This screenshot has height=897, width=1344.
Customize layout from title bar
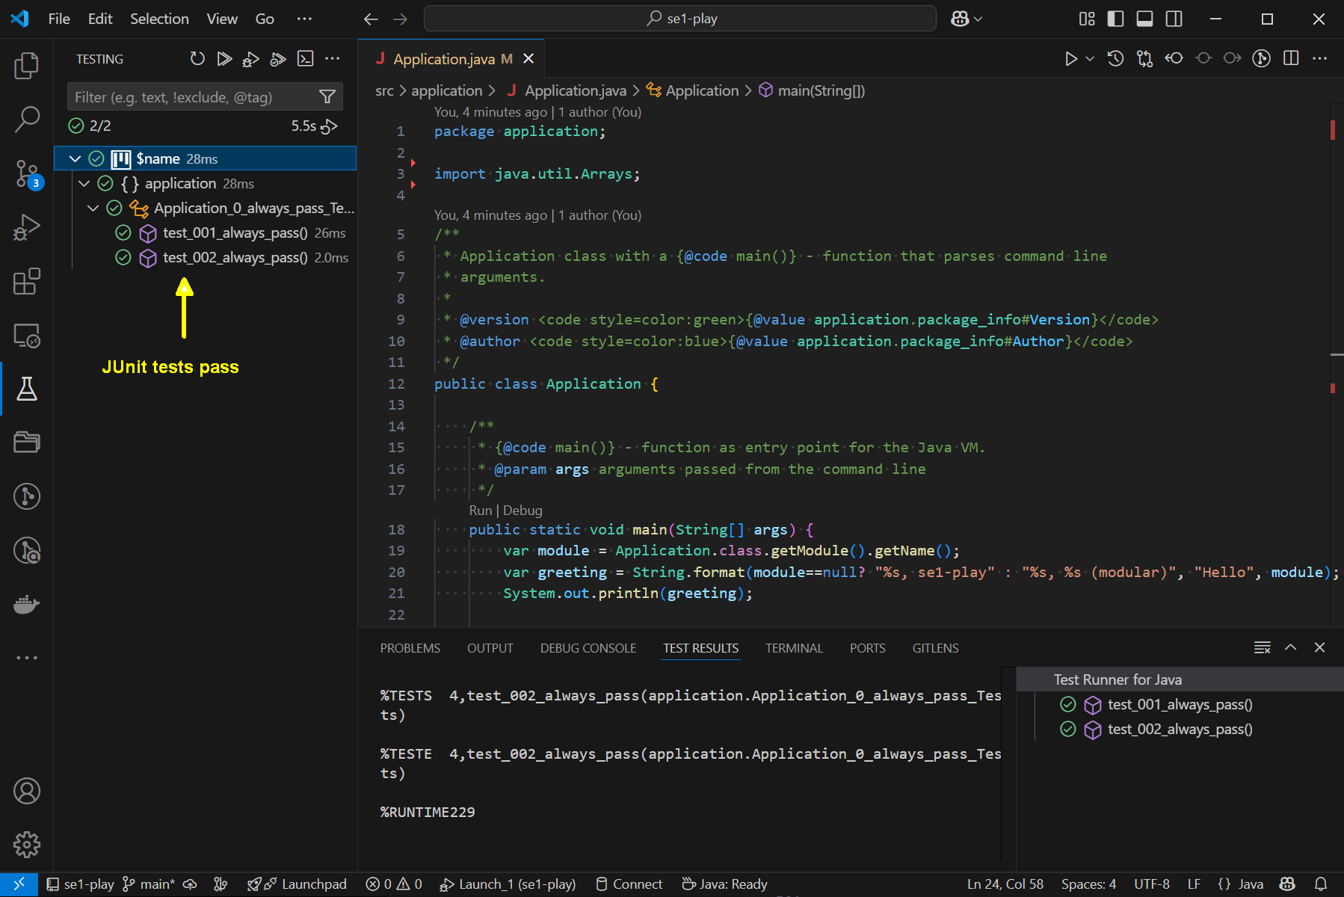point(1087,19)
